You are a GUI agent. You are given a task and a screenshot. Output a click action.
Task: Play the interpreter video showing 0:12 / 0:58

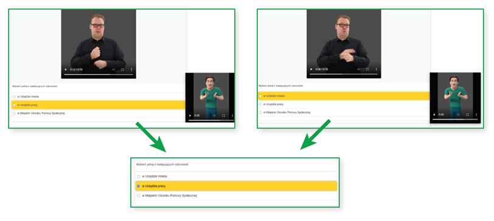click(x=66, y=69)
